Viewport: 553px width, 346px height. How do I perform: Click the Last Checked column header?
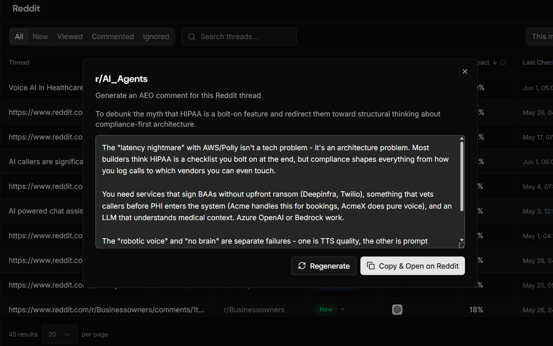537,62
